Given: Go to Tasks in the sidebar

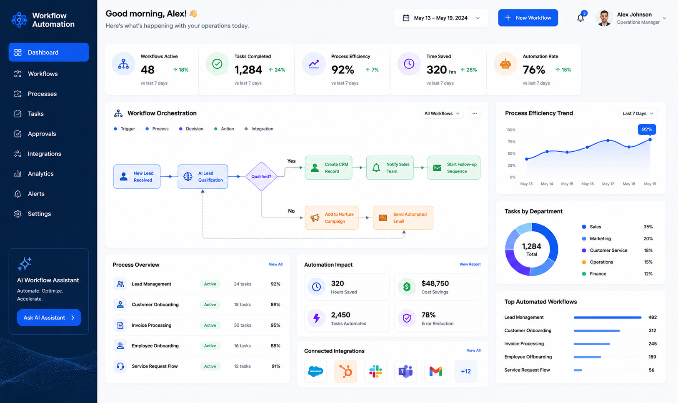Looking at the screenshot, I should pos(49,114).
